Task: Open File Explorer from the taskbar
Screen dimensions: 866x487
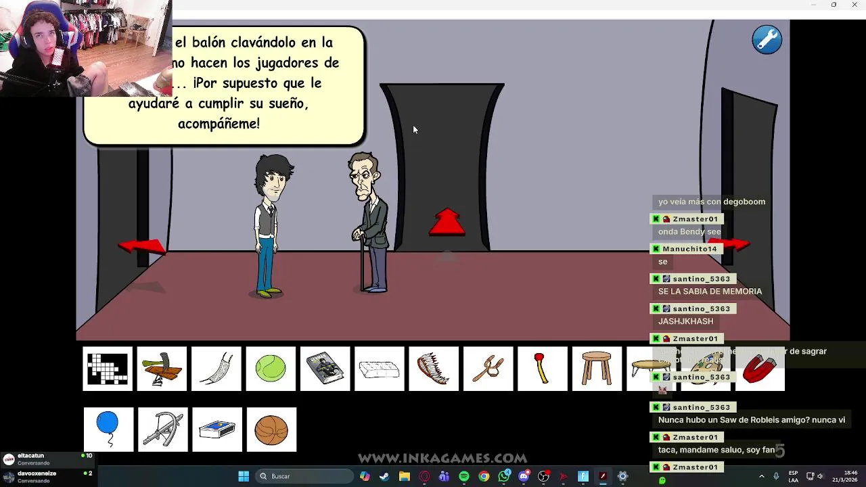Action: pyautogui.click(x=405, y=476)
